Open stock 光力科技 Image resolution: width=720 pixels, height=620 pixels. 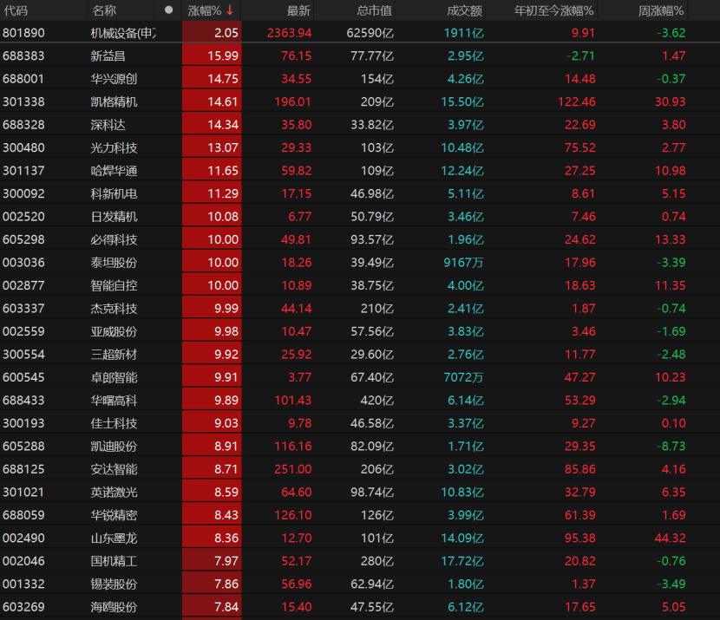[x=114, y=147]
